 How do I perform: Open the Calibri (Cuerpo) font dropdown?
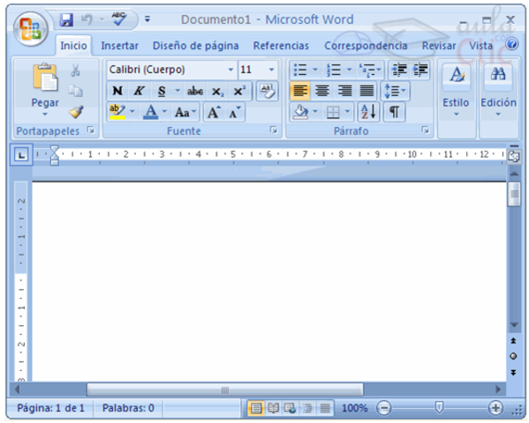click(230, 70)
